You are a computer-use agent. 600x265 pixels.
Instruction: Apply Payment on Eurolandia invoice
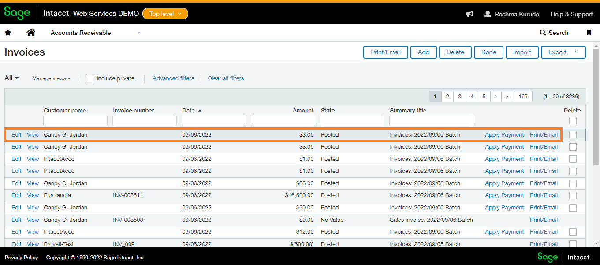[504, 195]
